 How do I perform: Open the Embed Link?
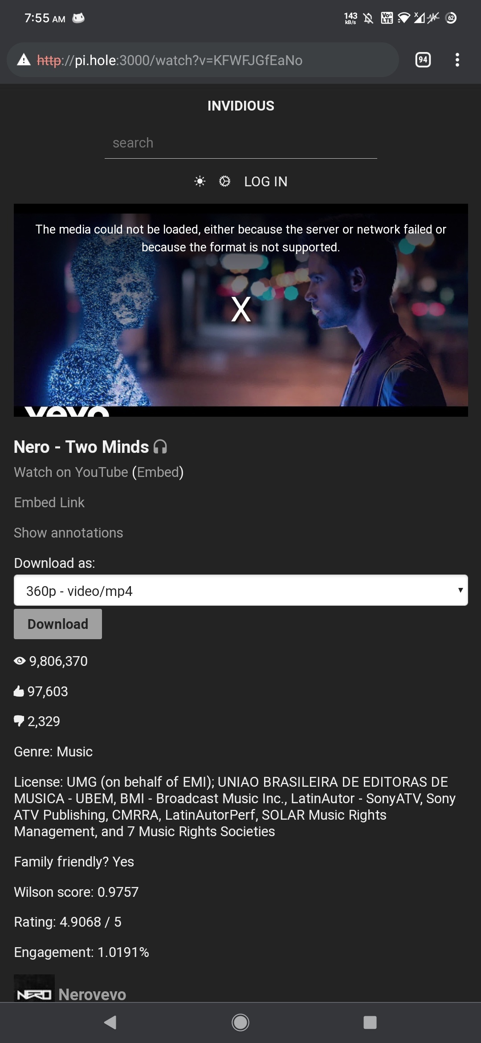[49, 502]
